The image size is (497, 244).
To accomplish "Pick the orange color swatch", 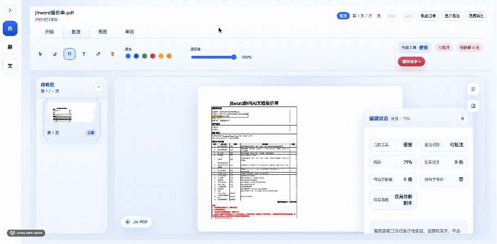I will click(x=169, y=56).
